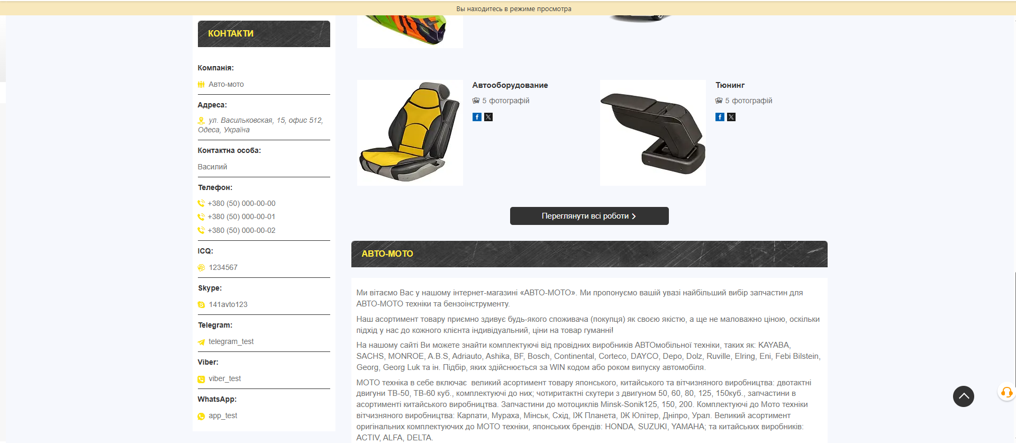Open the Автооборудование album title
The image size is (1016, 443).
(x=510, y=85)
